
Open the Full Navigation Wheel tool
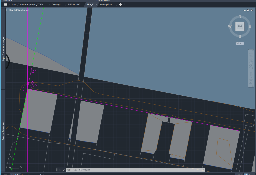click(x=251, y=55)
